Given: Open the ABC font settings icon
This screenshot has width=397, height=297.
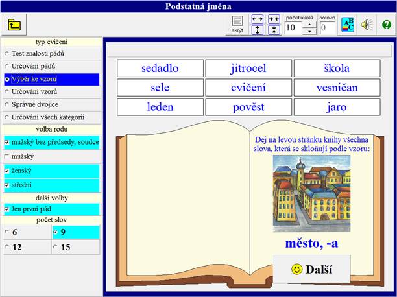Looking at the screenshot, I should click(347, 25).
